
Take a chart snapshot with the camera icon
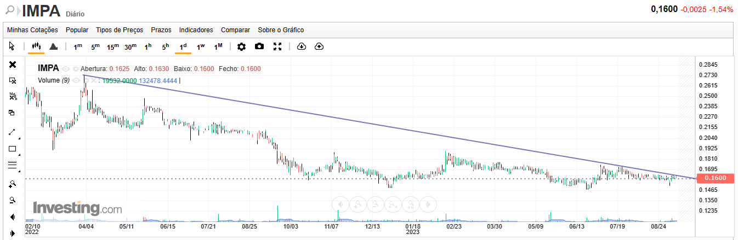tap(259, 46)
